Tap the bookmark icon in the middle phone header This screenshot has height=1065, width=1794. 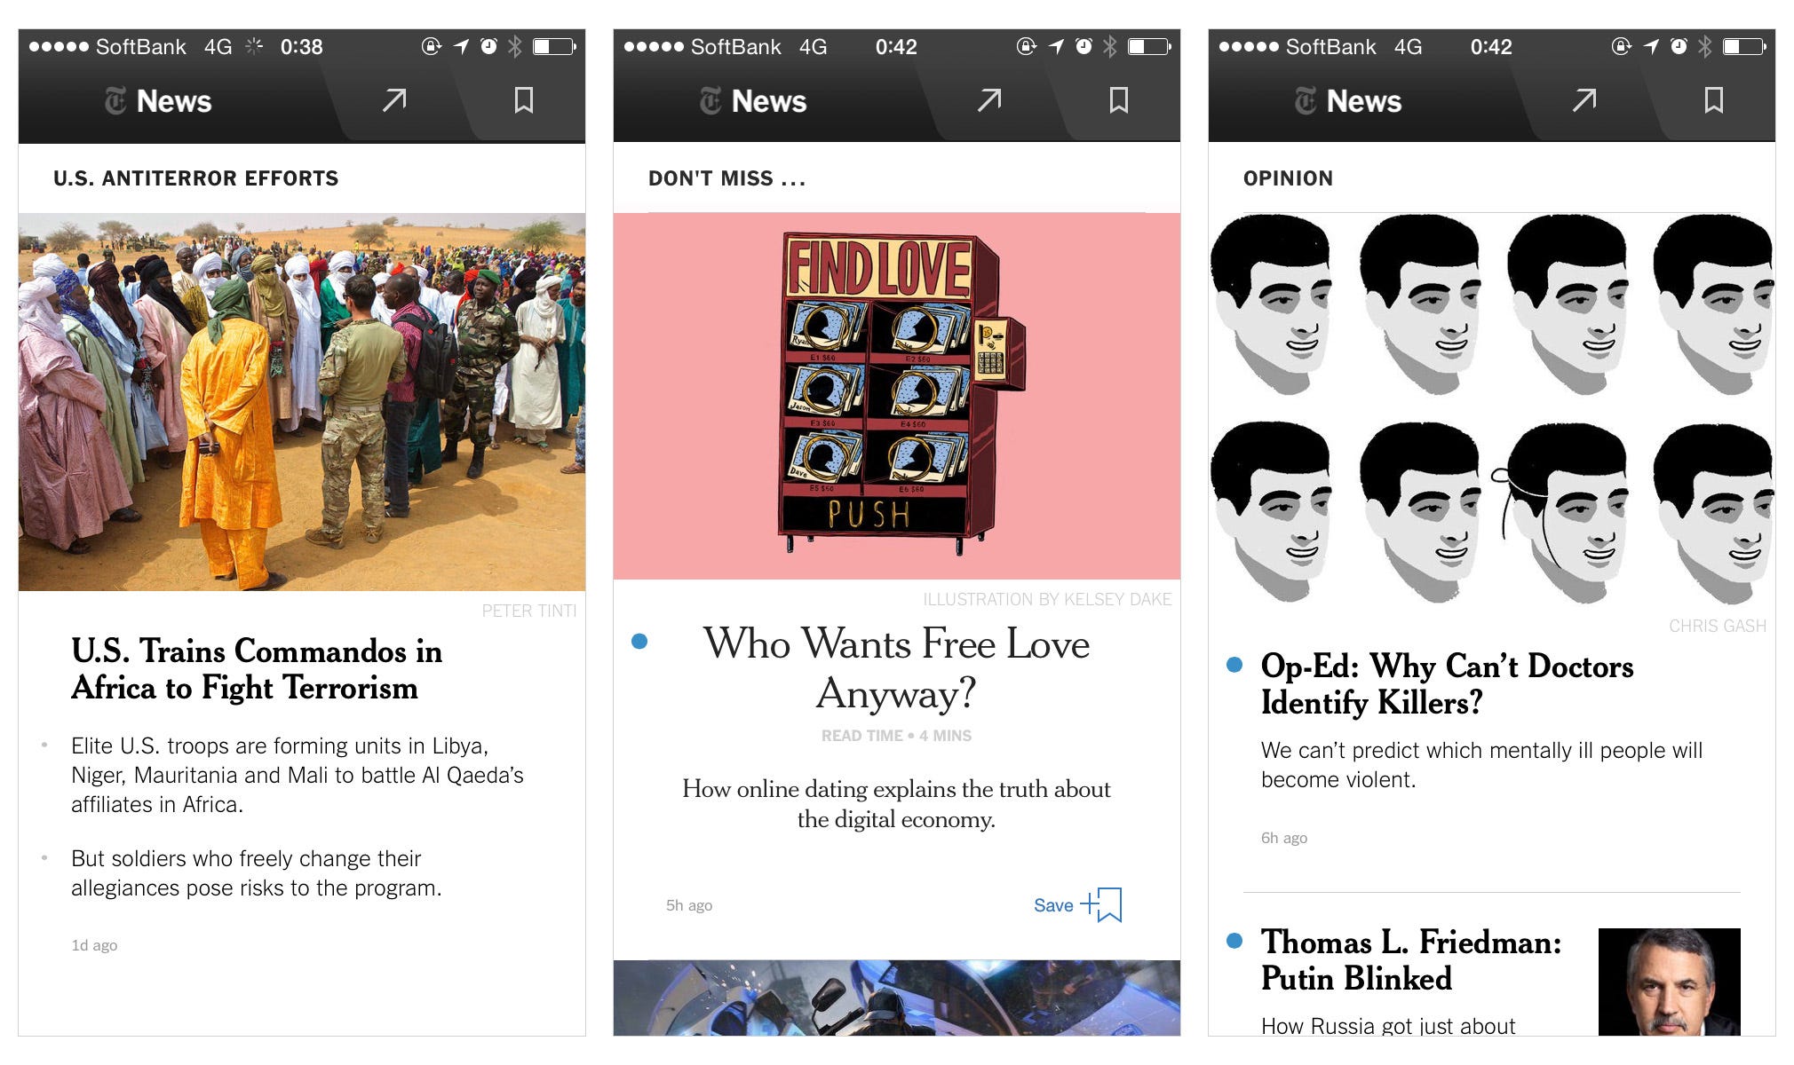(1119, 100)
